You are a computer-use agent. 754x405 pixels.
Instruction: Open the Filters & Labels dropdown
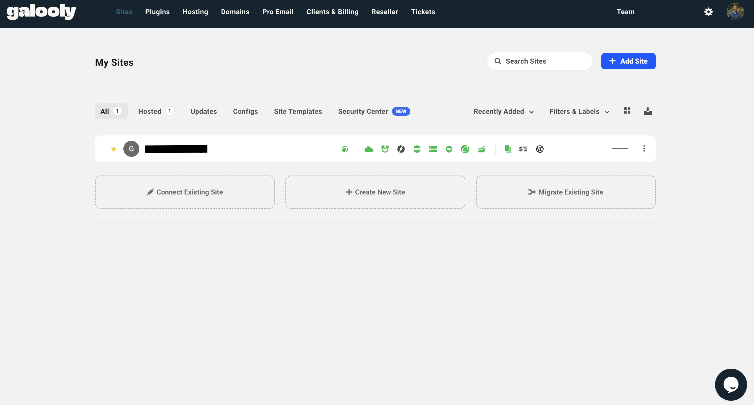tap(579, 112)
